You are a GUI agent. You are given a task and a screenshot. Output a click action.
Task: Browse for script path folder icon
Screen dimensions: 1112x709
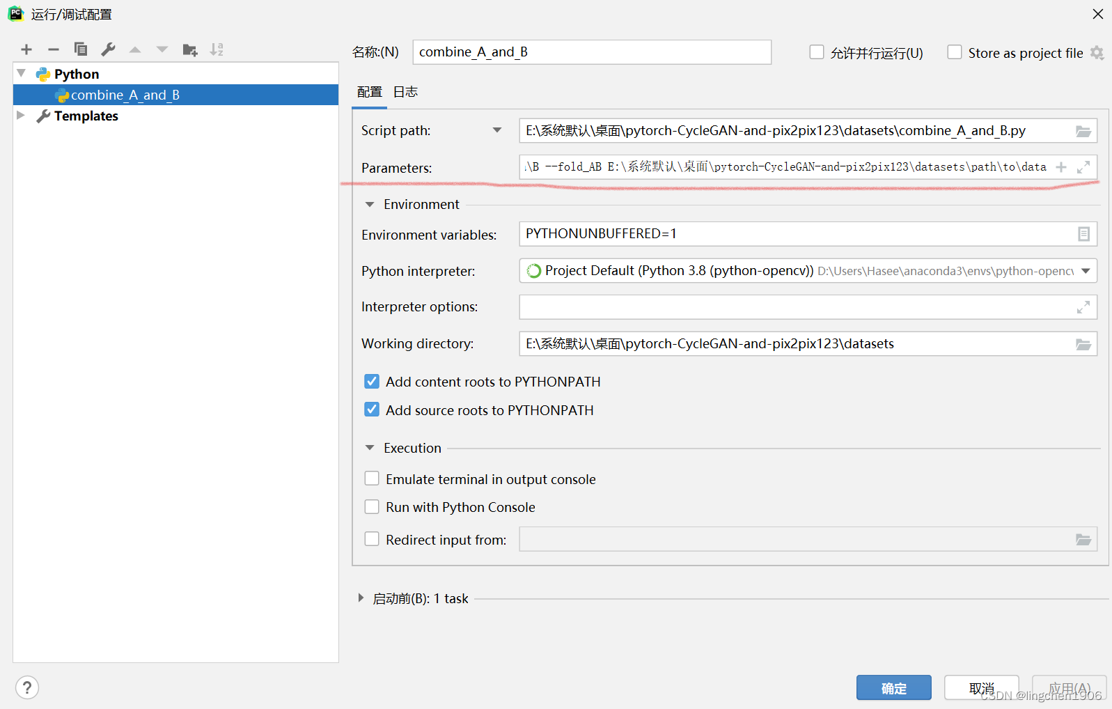point(1083,131)
